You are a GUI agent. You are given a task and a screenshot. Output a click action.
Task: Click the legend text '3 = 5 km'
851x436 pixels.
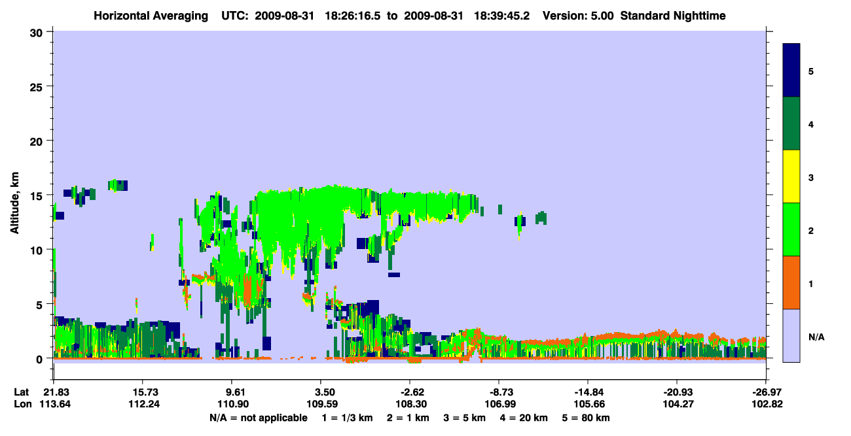[465, 418]
